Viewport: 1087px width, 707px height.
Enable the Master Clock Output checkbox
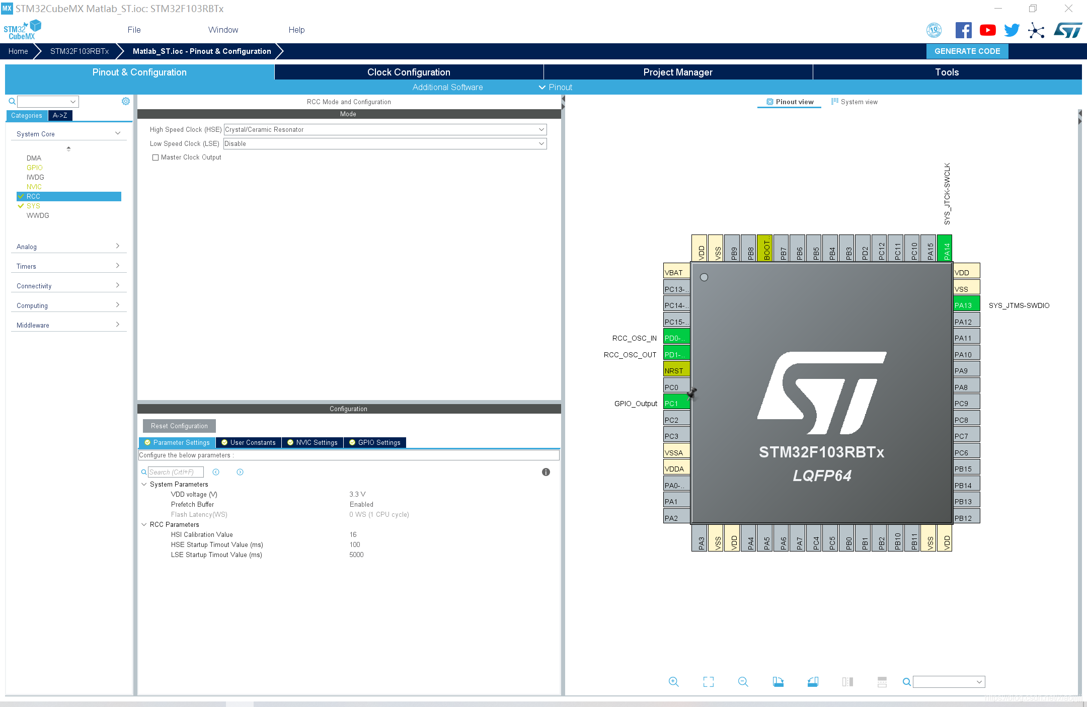click(x=156, y=158)
